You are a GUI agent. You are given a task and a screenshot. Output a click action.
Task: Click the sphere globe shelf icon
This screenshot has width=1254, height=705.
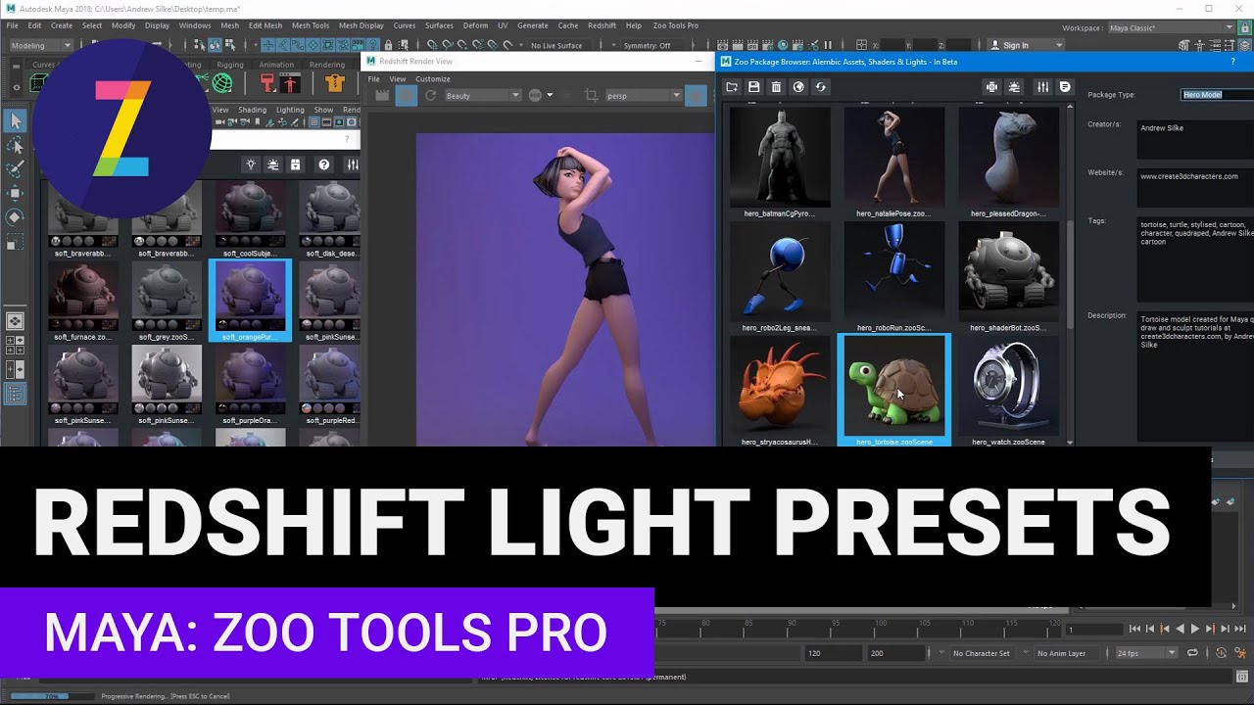coord(222,84)
